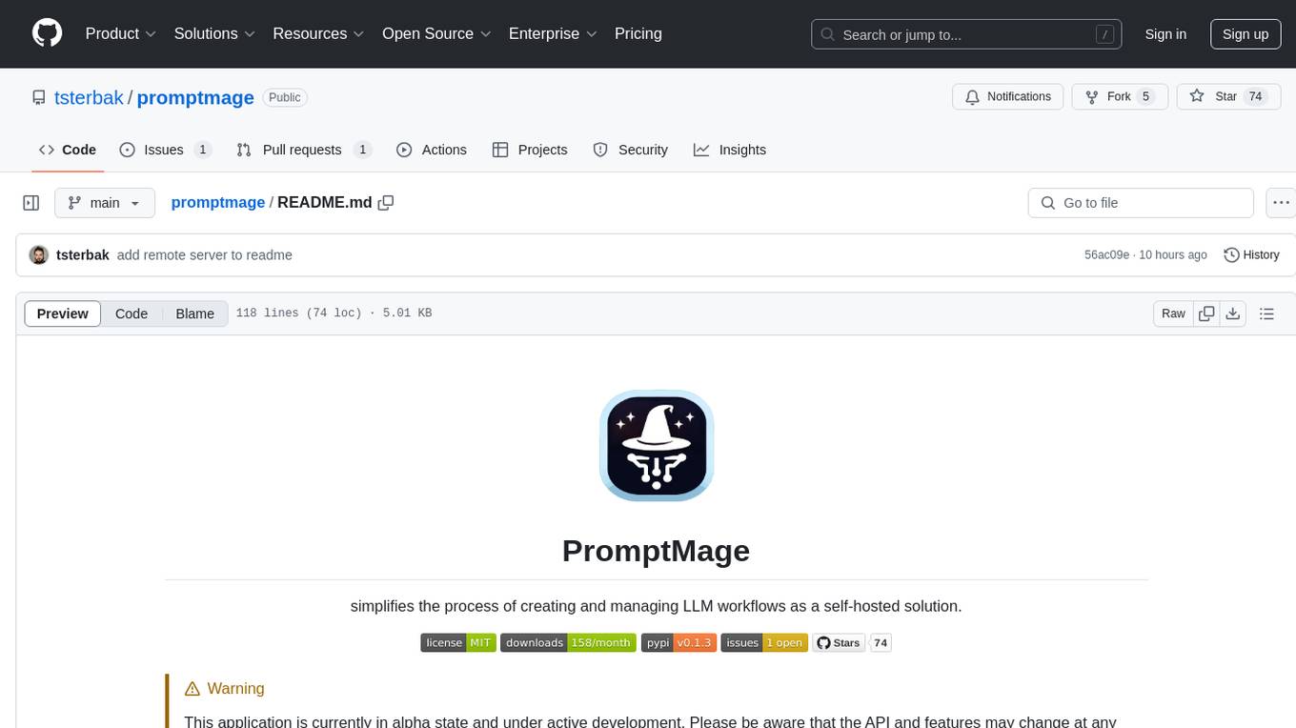The width and height of the screenshot is (1296, 728).
Task: Open commit hash 56ac09e
Action: click(x=1106, y=255)
